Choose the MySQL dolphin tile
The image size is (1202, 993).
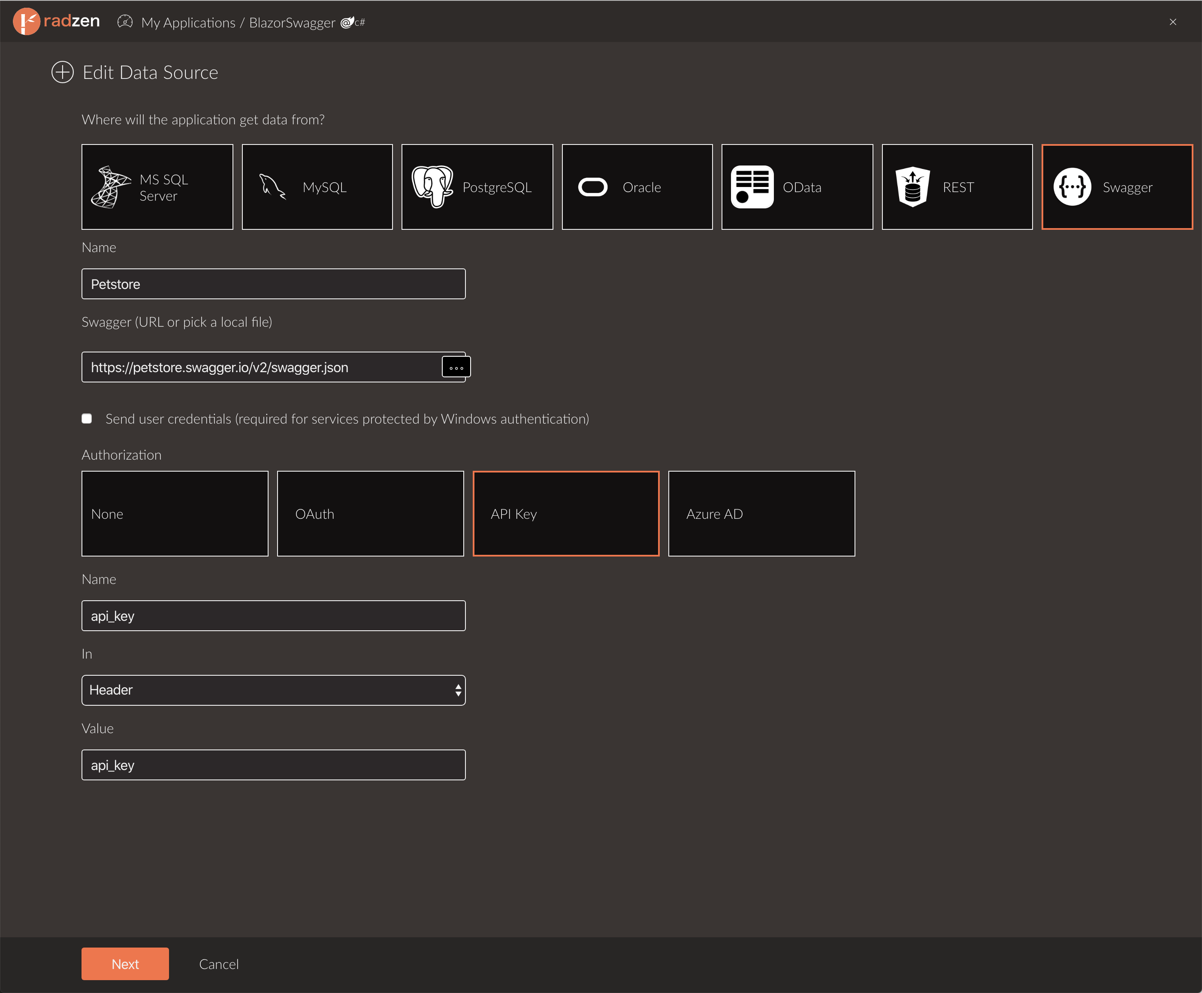(317, 187)
